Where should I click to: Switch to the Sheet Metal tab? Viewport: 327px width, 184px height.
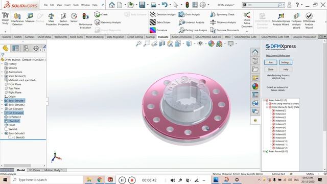44,37
